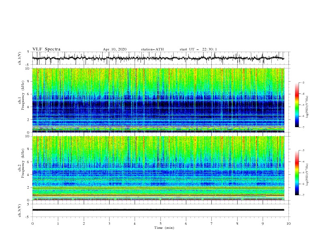Click the "4" frequency tick of ch.2 spectrogram
This screenshot has width=325, height=251.
[29, 175]
